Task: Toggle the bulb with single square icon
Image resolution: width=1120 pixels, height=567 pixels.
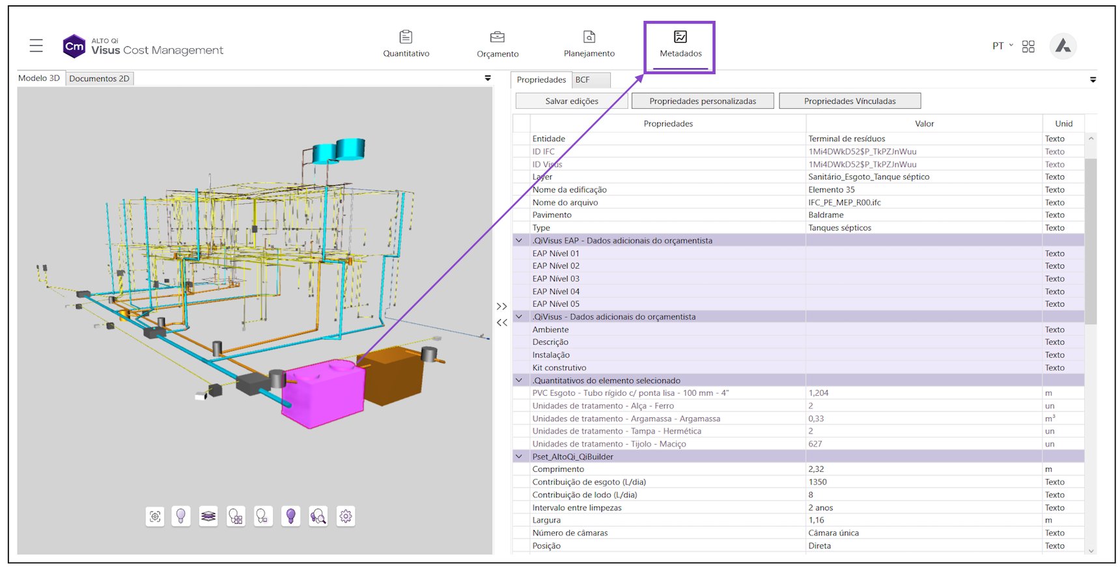Action: 263,516
